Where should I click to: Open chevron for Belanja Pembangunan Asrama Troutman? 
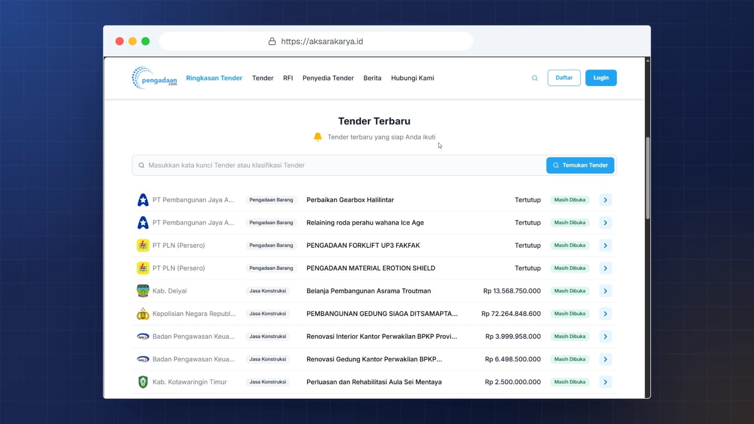point(605,291)
